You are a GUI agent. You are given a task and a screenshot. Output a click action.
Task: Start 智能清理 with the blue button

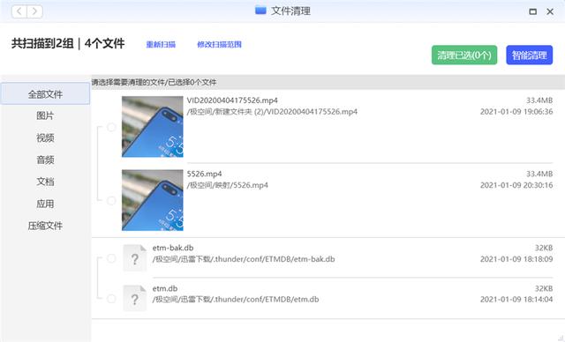[529, 55]
